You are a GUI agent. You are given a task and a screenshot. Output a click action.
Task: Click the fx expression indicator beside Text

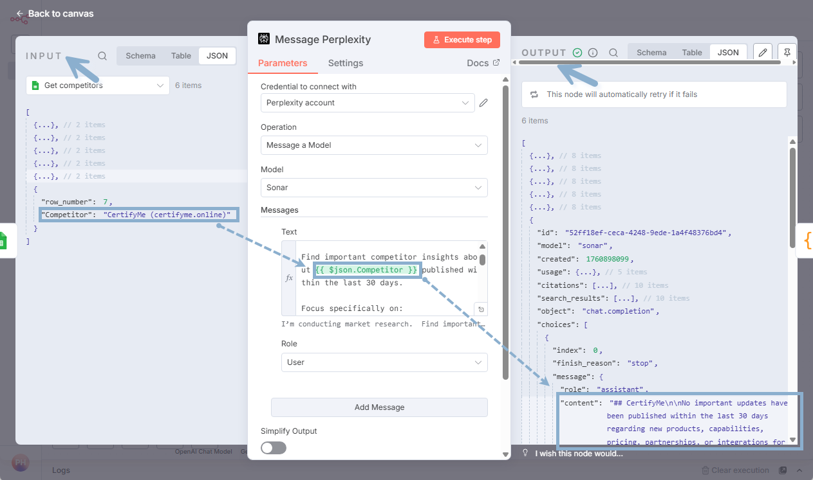[x=289, y=278]
